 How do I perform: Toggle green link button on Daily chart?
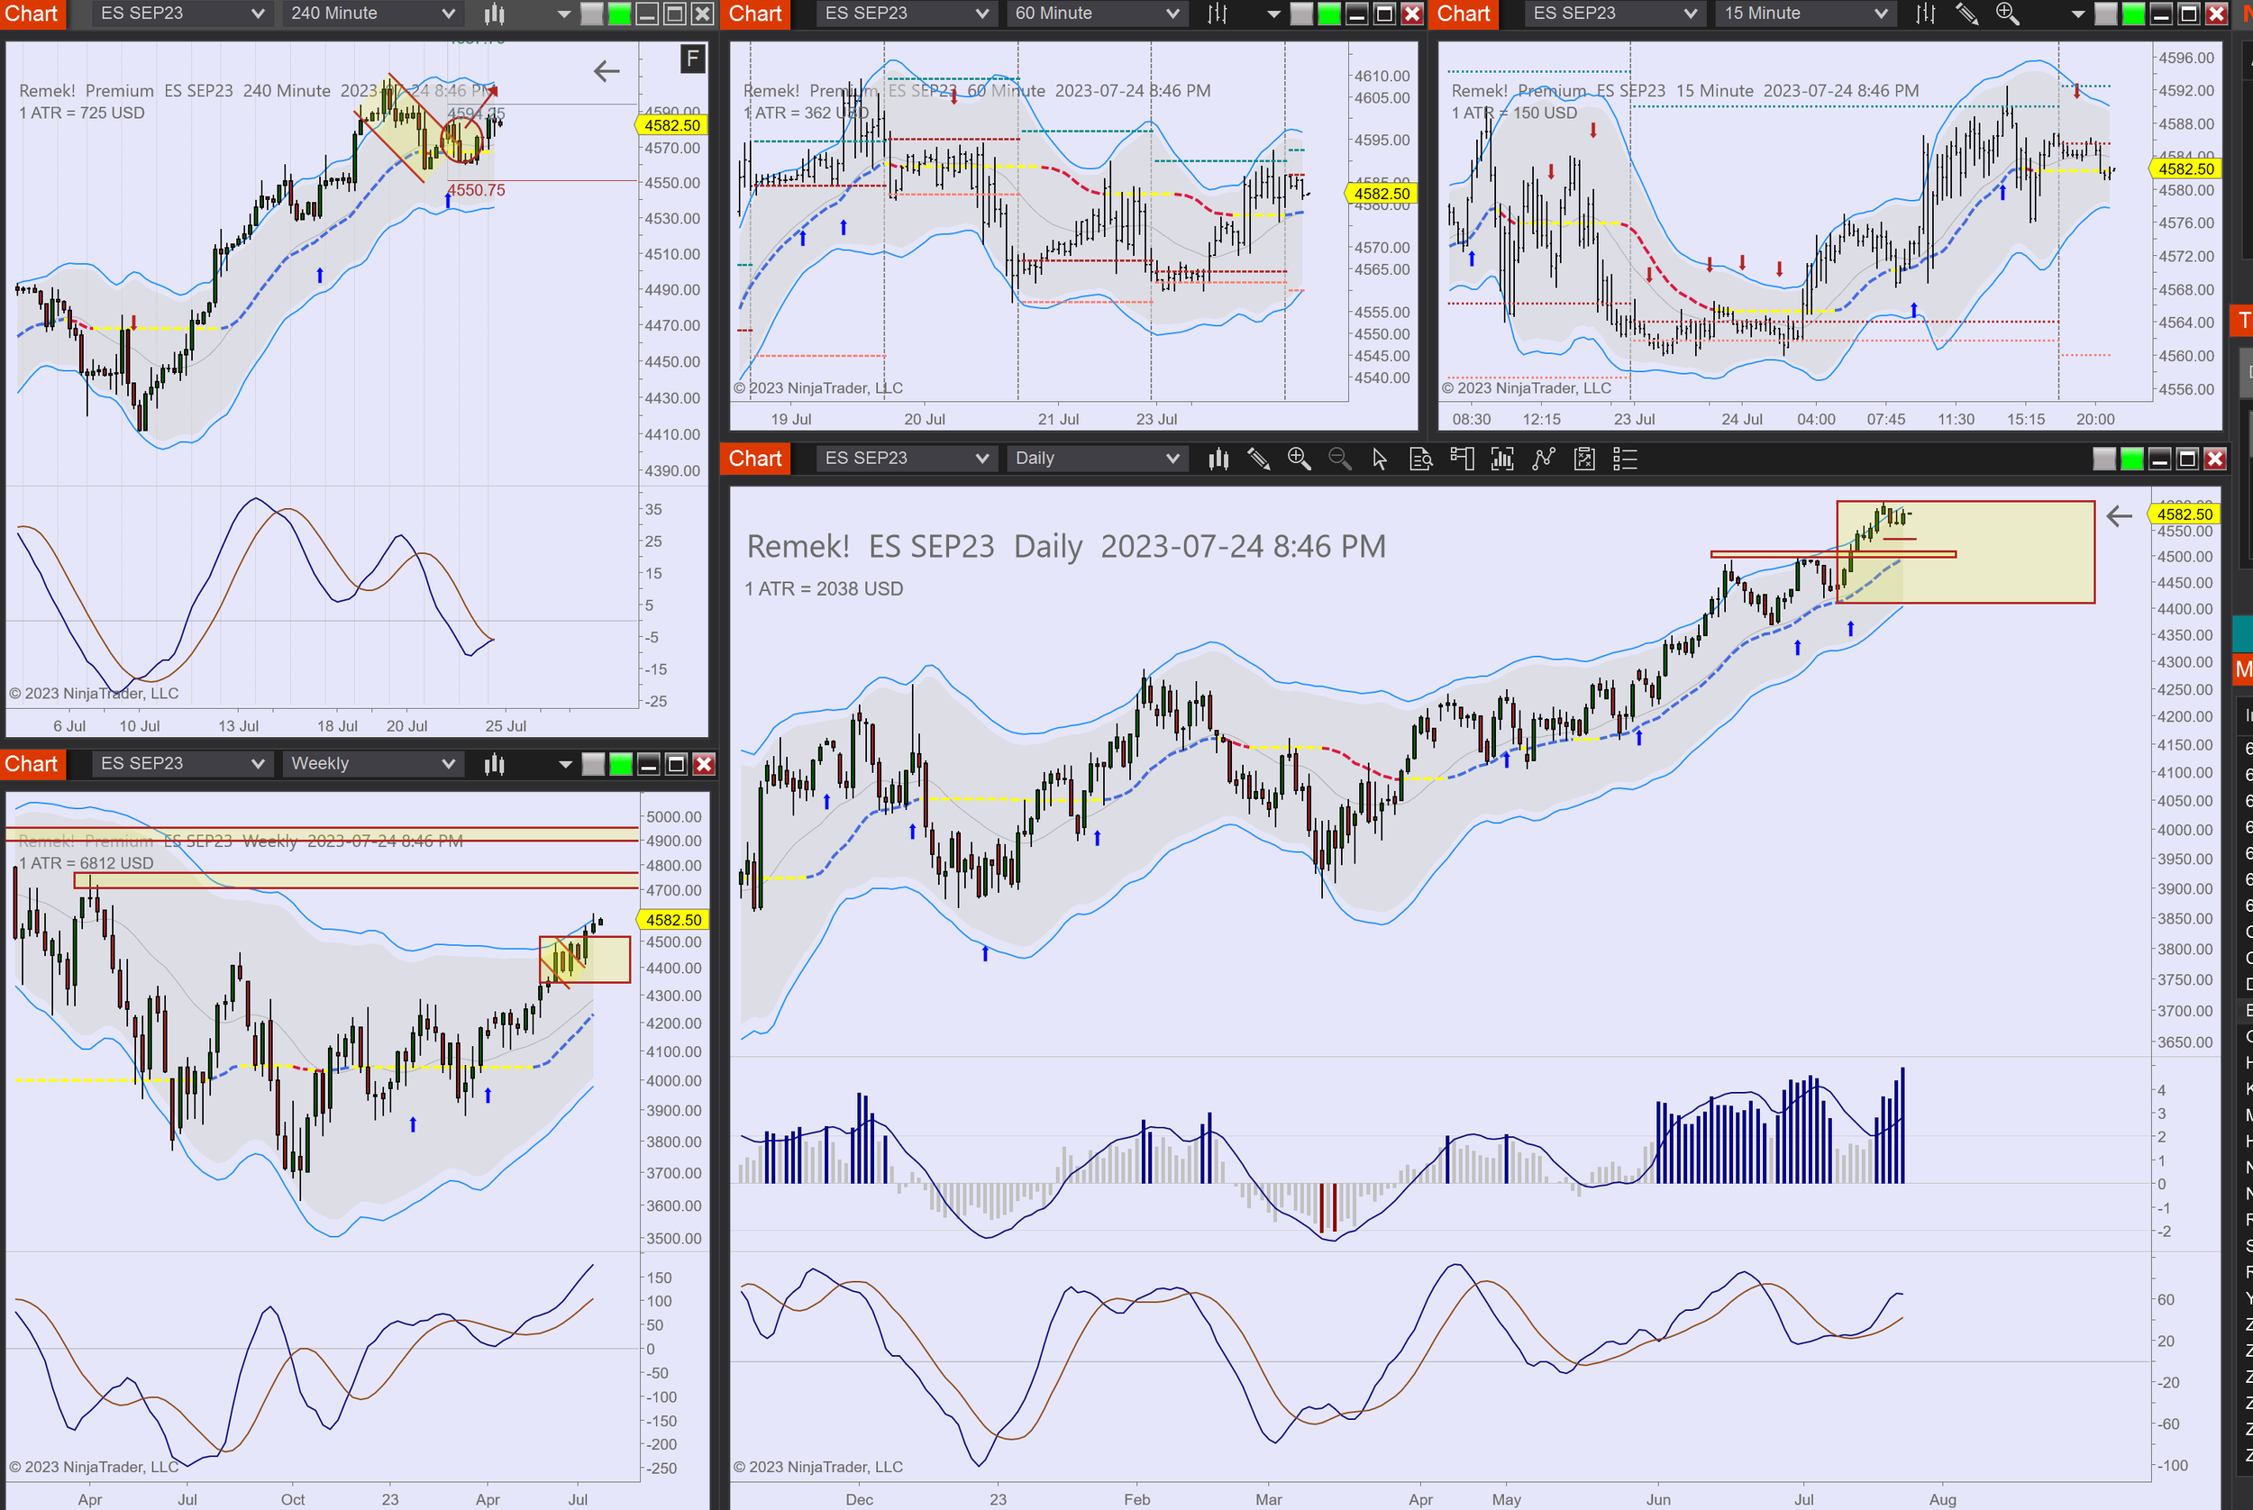pos(2131,459)
